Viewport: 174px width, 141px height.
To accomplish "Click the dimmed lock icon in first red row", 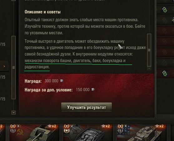I will (165, 31).
